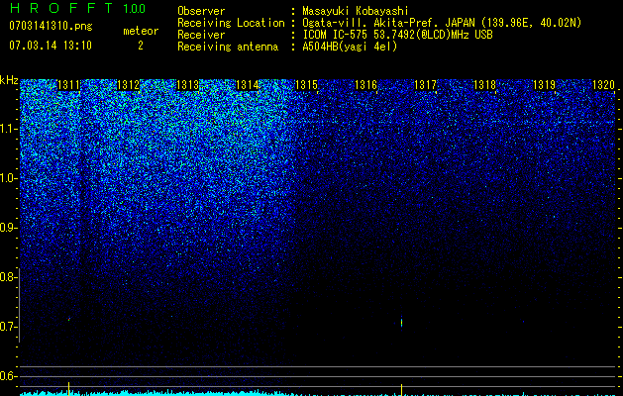Click the 1311 time axis label
623x396 pixels.
68,85
